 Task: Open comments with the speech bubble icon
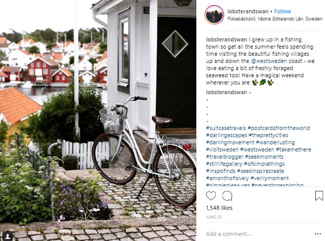pos(227,195)
